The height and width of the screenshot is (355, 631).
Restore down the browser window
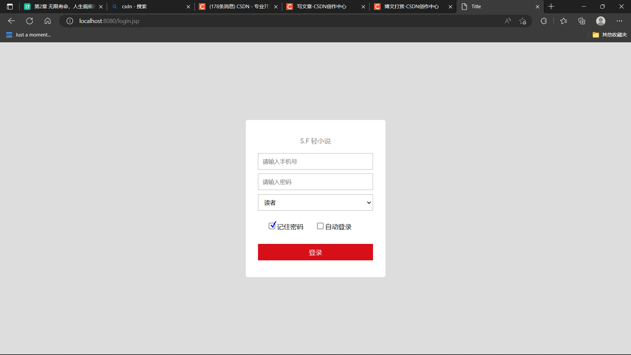[x=602, y=7]
